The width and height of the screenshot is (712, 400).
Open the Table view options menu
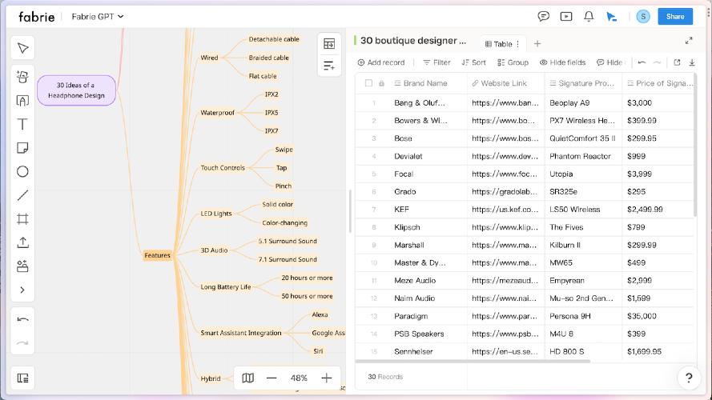point(518,44)
